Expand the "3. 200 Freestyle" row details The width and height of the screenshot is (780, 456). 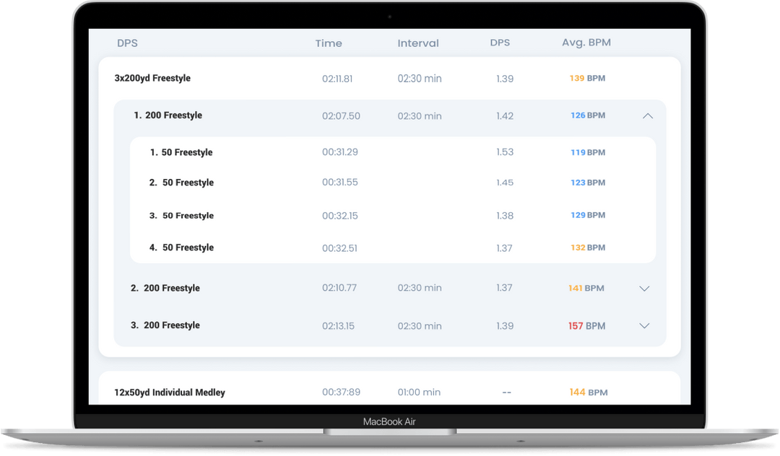(643, 325)
